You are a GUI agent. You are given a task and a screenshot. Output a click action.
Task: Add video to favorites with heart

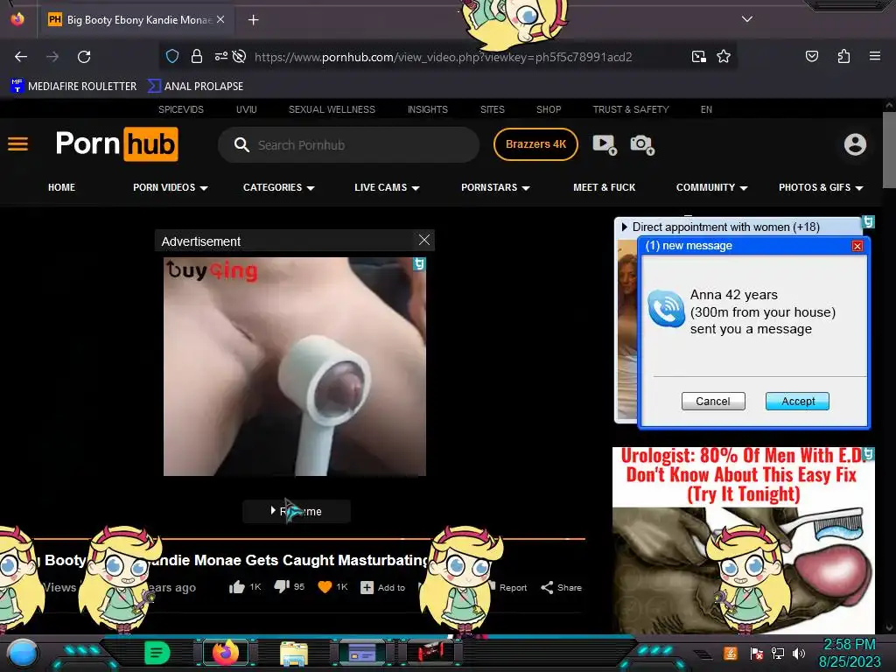pyautogui.click(x=325, y=587)
